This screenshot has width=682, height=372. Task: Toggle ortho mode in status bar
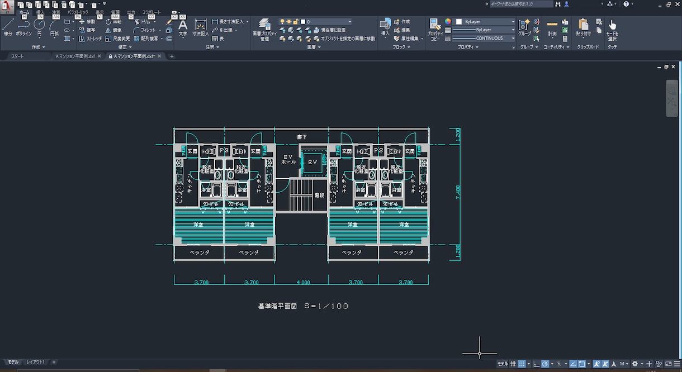[537, 364]
